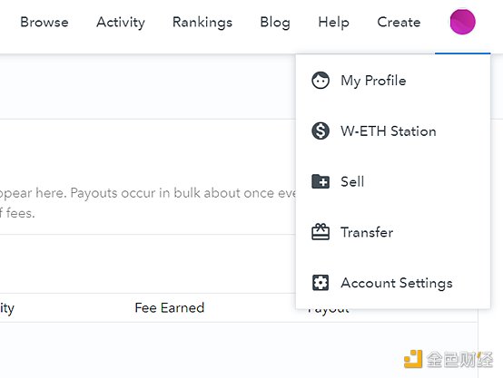Click the W-ETH Station dollar icon
The width and height of the screenshot is (503, 378).
[321, 131]
